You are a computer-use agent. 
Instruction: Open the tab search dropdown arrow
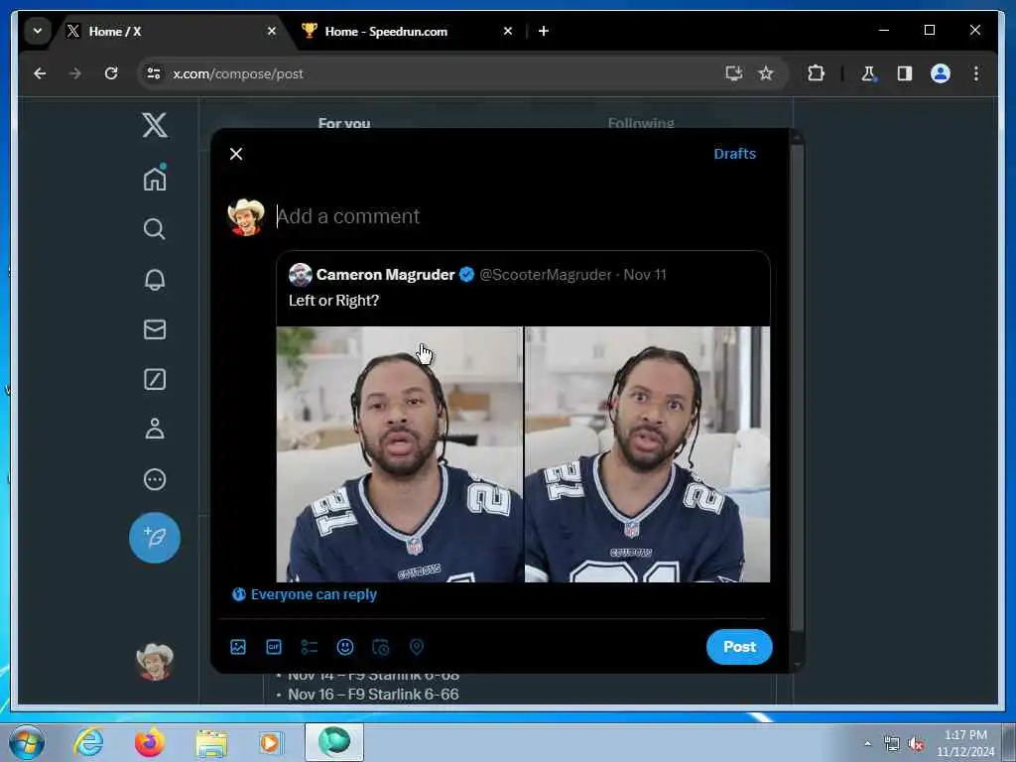38,31
